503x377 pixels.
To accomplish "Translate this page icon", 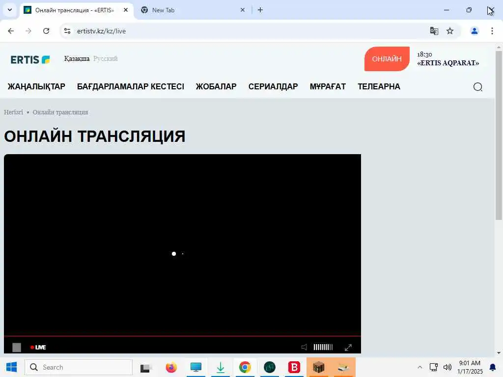I will pyautogui.click(x=434, y=31).
